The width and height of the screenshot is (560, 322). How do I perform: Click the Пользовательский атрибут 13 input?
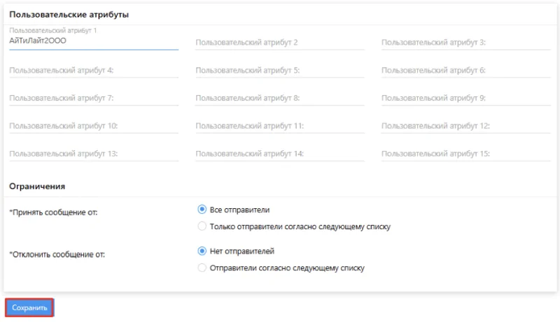click(x=94, y=154)
